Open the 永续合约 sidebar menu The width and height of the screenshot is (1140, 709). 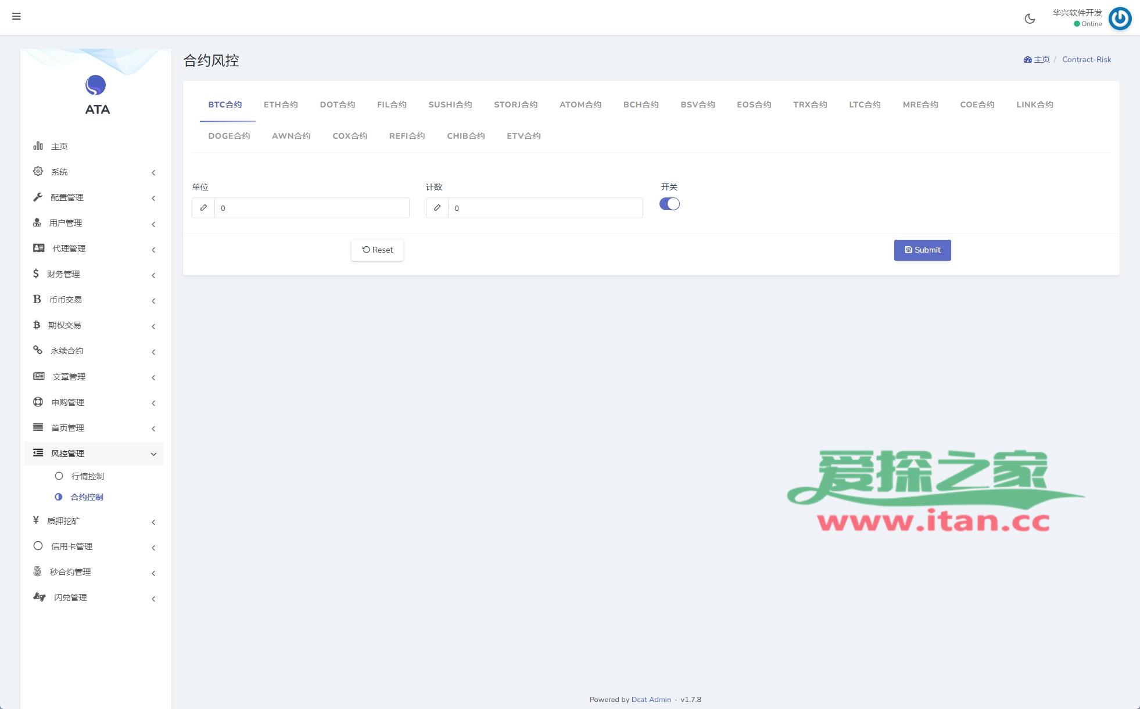[94, 351]
